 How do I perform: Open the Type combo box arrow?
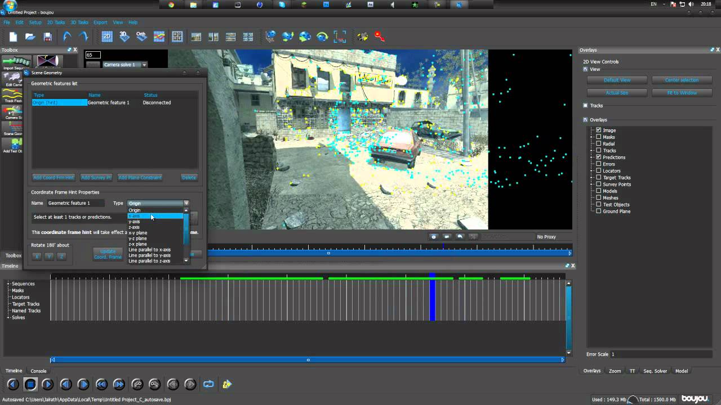click(186, 203)
